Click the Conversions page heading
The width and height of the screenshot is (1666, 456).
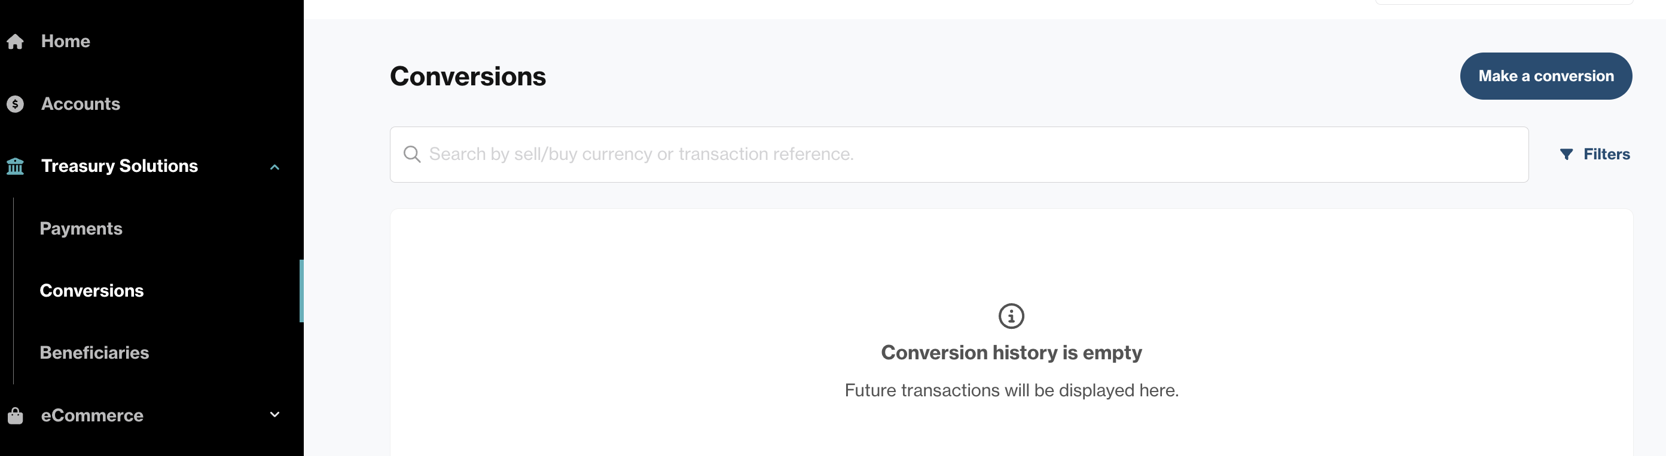(468, 76)
